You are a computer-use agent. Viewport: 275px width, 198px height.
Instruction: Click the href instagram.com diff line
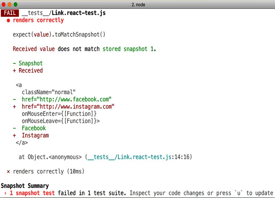pyautogui.click(x=64, y=107)
